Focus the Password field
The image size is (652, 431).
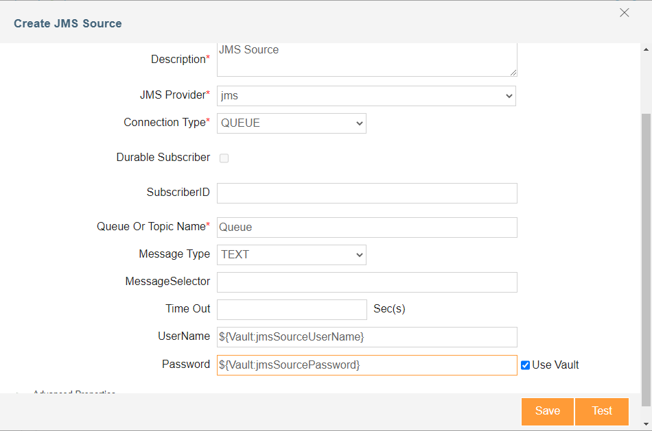click(366, 365)
